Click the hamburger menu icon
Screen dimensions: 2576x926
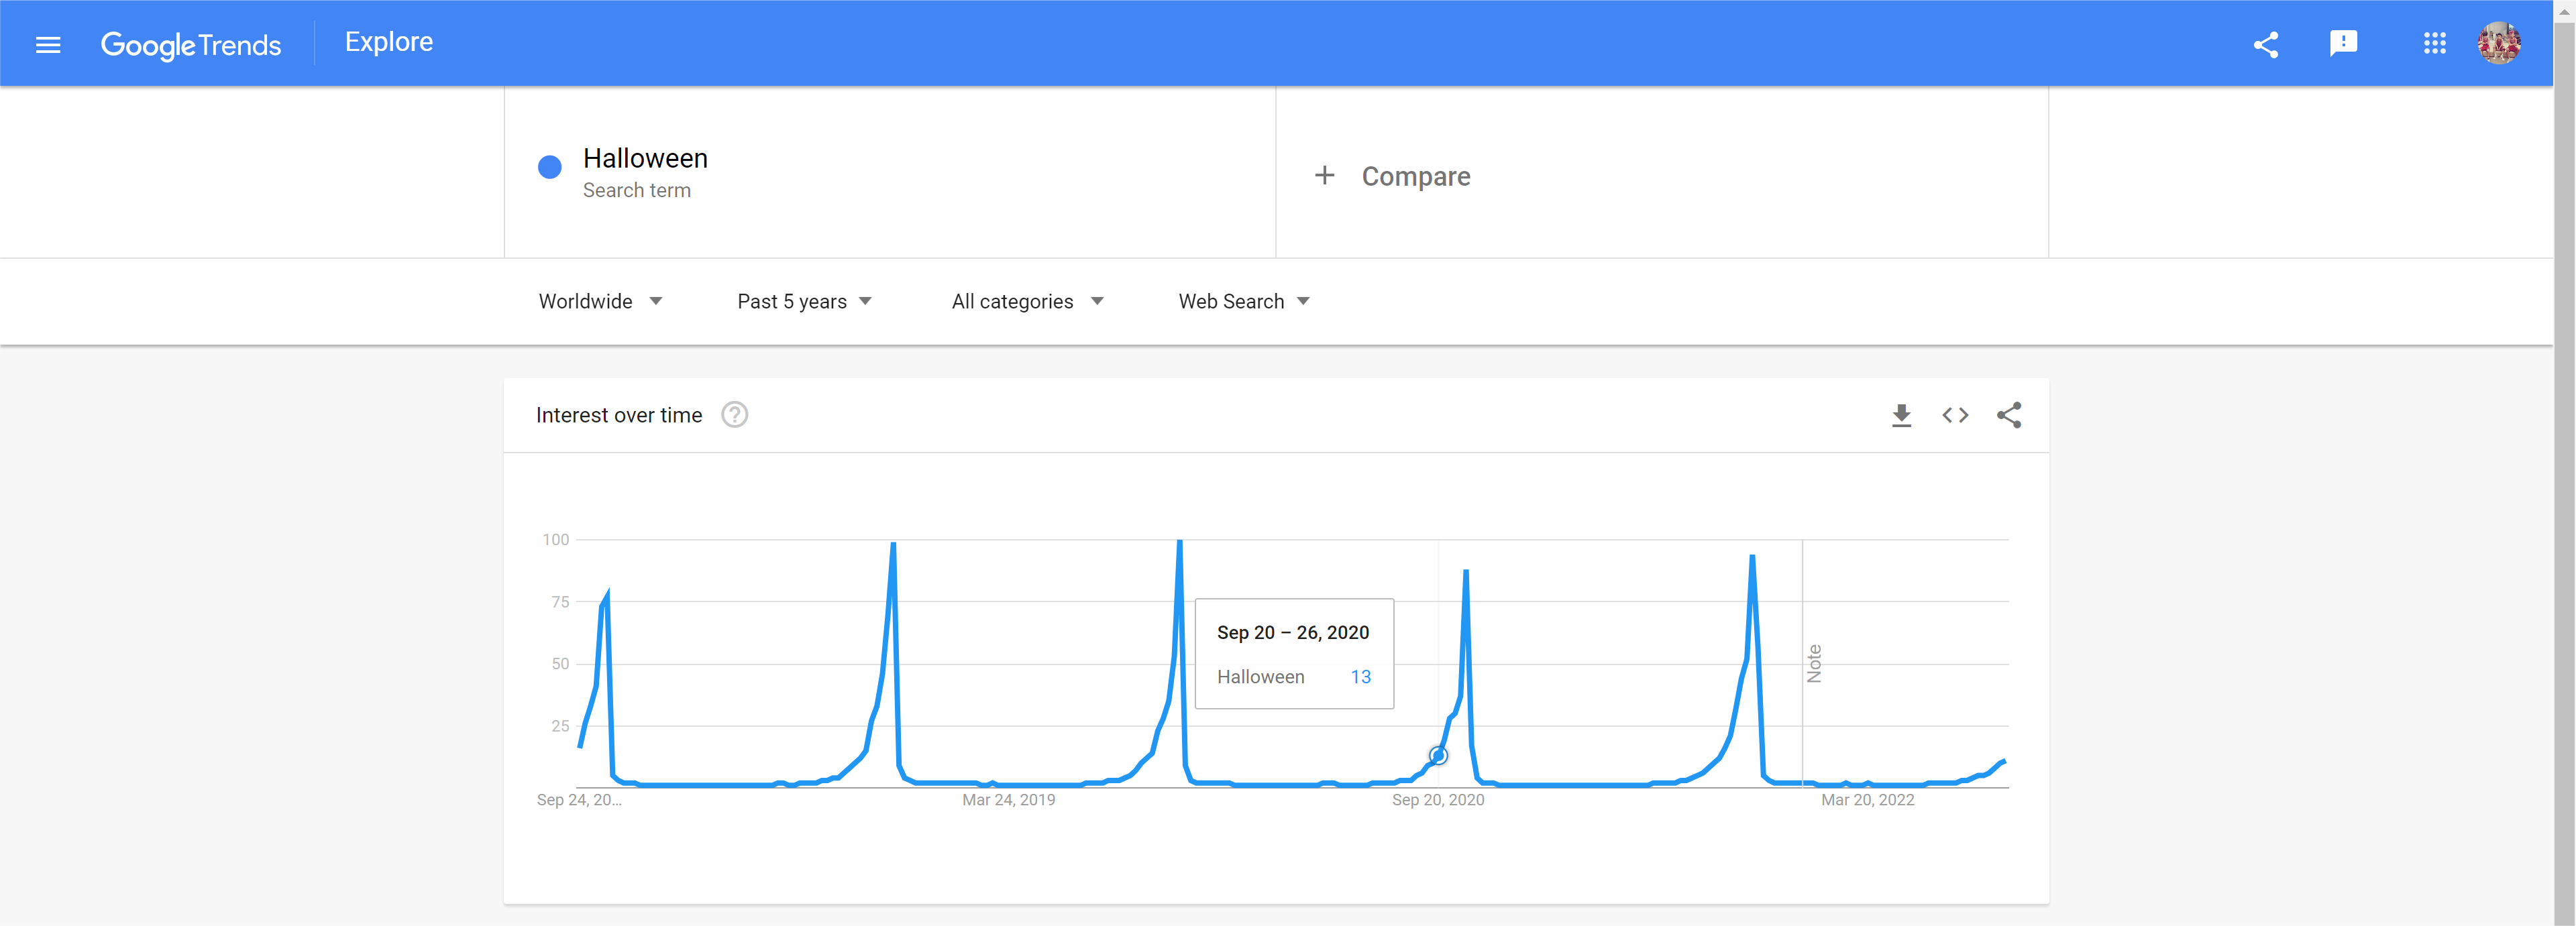(x=48, y=43)
